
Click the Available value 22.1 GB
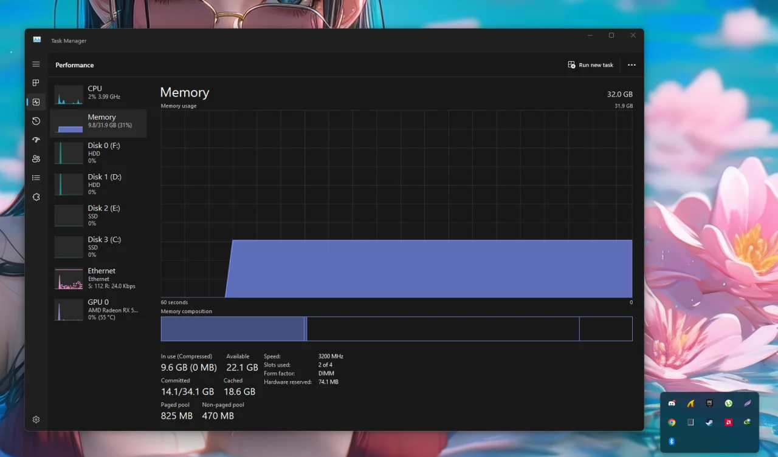coord(242,367)
